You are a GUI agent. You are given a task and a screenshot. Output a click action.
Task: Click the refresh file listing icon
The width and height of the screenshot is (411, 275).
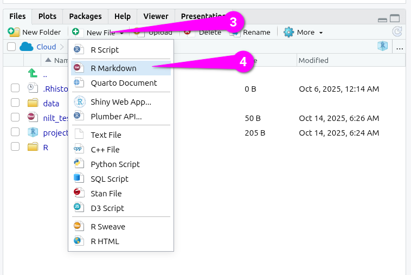397,31
